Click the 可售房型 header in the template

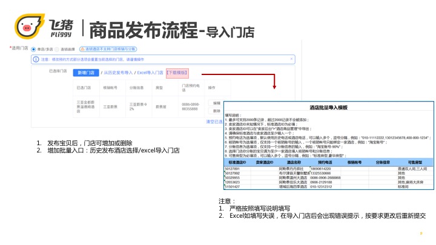click(x=415, y=162)
